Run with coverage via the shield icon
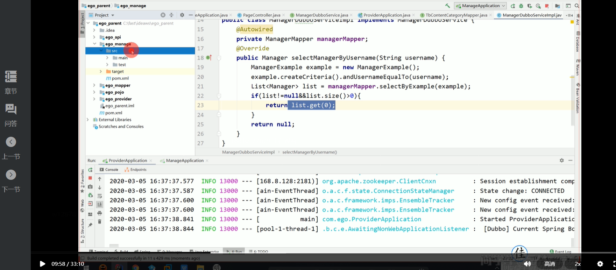The height and width of the screenshot is (270, 616). point(530,6)
